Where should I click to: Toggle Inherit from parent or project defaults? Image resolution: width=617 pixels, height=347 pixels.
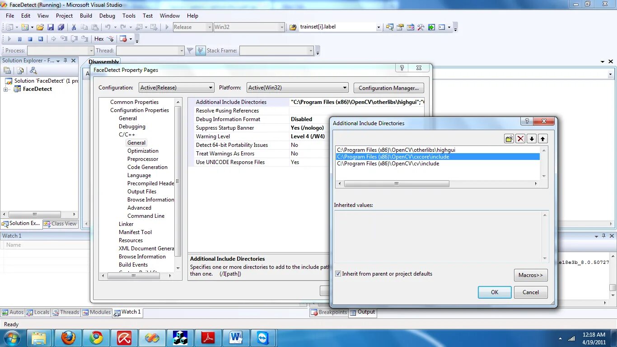point(338,274)
